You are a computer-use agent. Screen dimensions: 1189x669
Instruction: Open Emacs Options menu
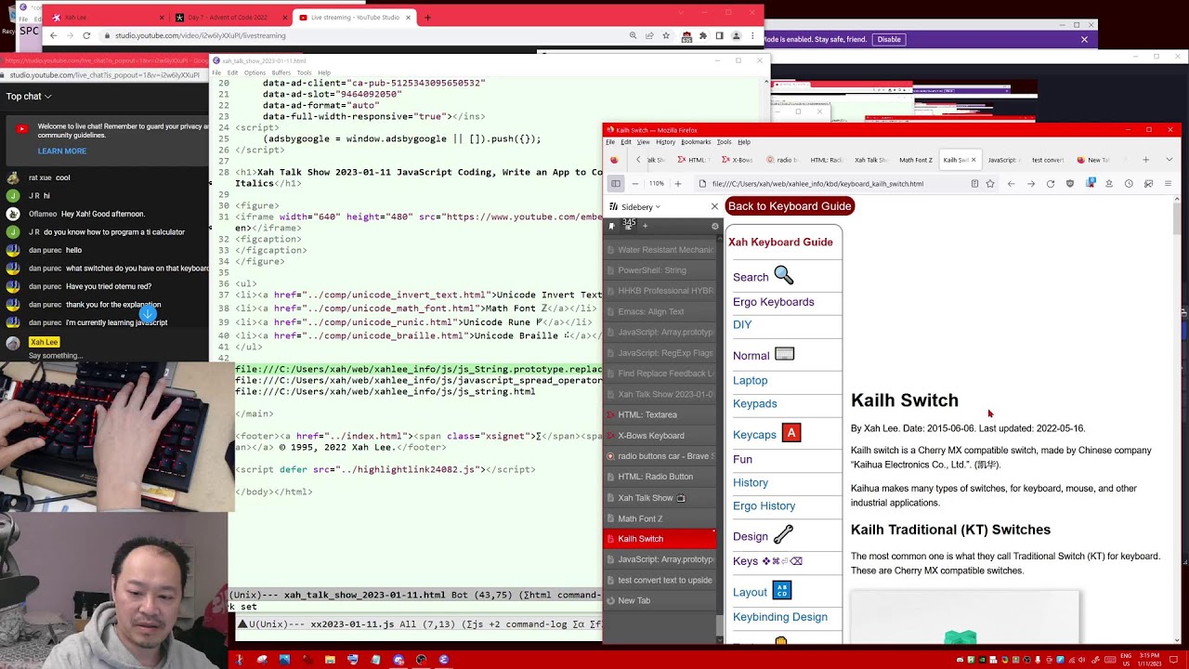255,72
